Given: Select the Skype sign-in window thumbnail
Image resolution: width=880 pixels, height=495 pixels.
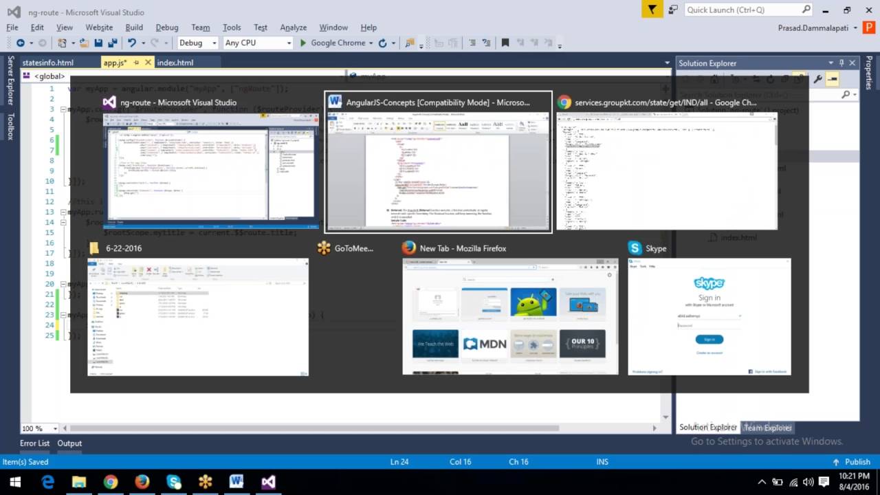Looking at the screenshot, I should 709,309.
